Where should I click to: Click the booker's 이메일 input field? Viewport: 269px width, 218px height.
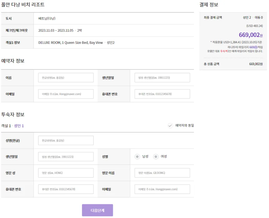coord(66,94)
